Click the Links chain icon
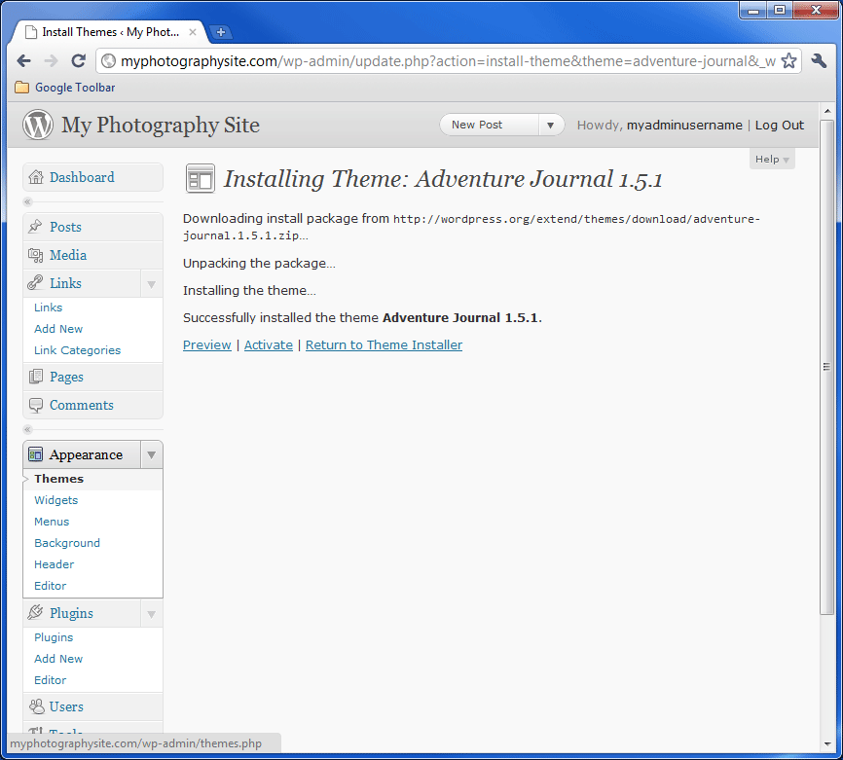 pos(35,283)
